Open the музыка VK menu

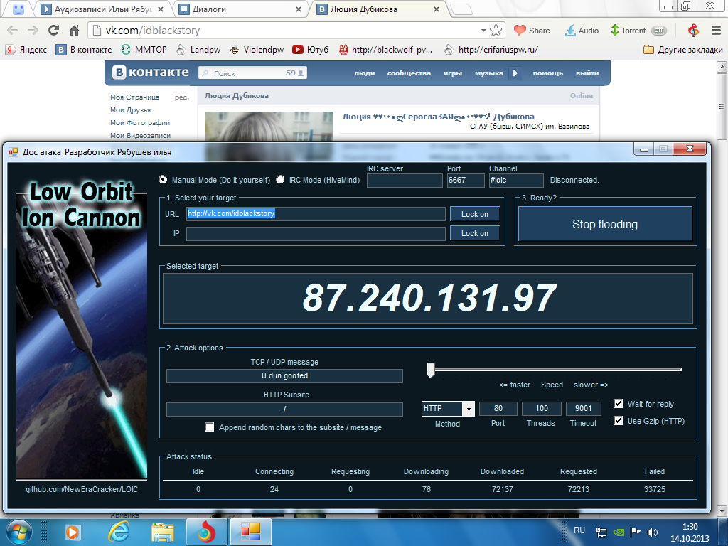tap(489, 73)
